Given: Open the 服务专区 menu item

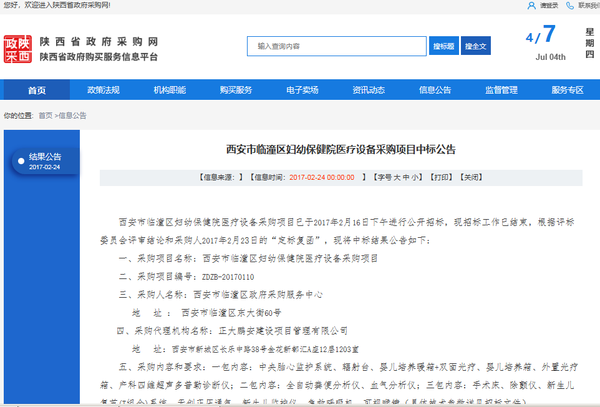Looking at the screenshot, I should pos(568,90).
